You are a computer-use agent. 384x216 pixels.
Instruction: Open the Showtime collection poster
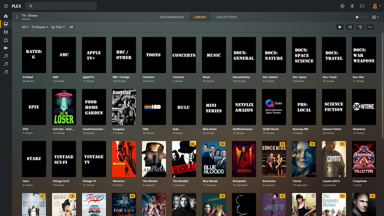pos(364,107)
